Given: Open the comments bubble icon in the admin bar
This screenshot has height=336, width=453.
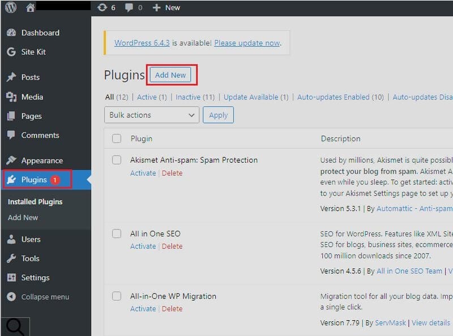Looking at the screenshot, I should click(x=129, y=8).
